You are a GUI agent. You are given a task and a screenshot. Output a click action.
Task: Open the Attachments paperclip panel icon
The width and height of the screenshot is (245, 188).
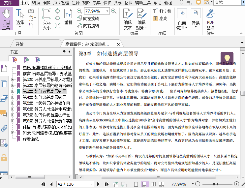point(4,128)
